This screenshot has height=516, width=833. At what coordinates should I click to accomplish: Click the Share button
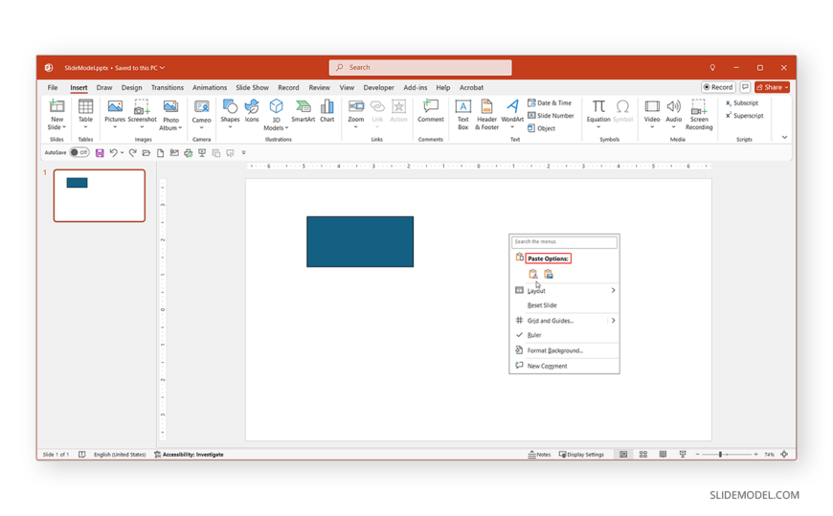772,87
